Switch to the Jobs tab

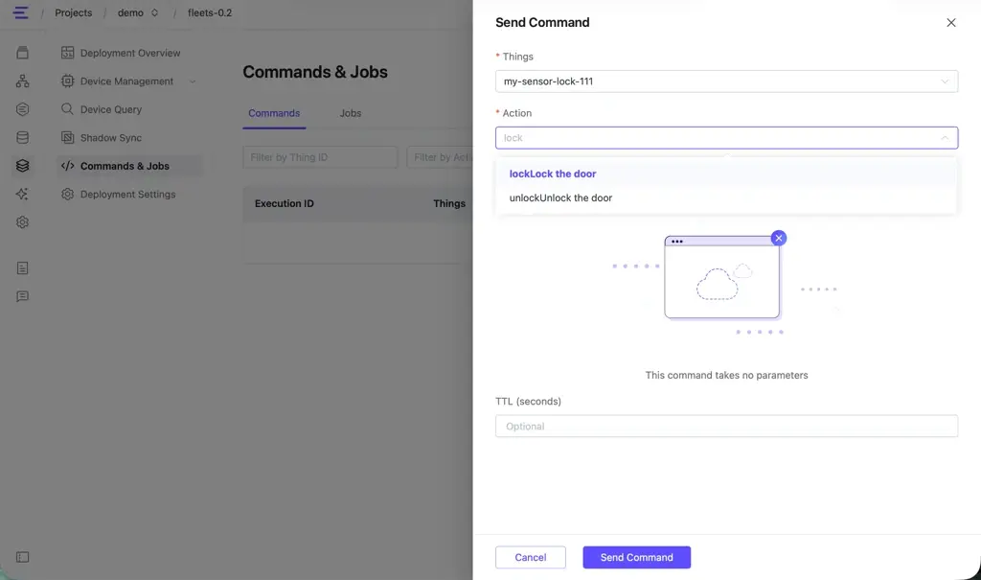pyautogui.click(x=351, y=113)
